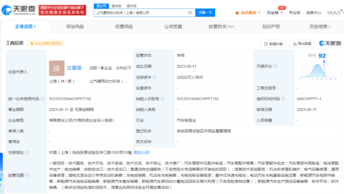Image resolution: width=344 pixels, height=194 pixels.
Task: Click the help icon next to 组织机构代码
Action: pos(283,99)
